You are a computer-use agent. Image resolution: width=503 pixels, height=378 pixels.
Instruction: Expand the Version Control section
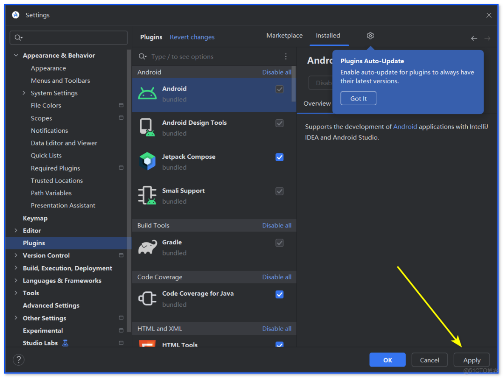pyautogui.click(x=16, y=255)
